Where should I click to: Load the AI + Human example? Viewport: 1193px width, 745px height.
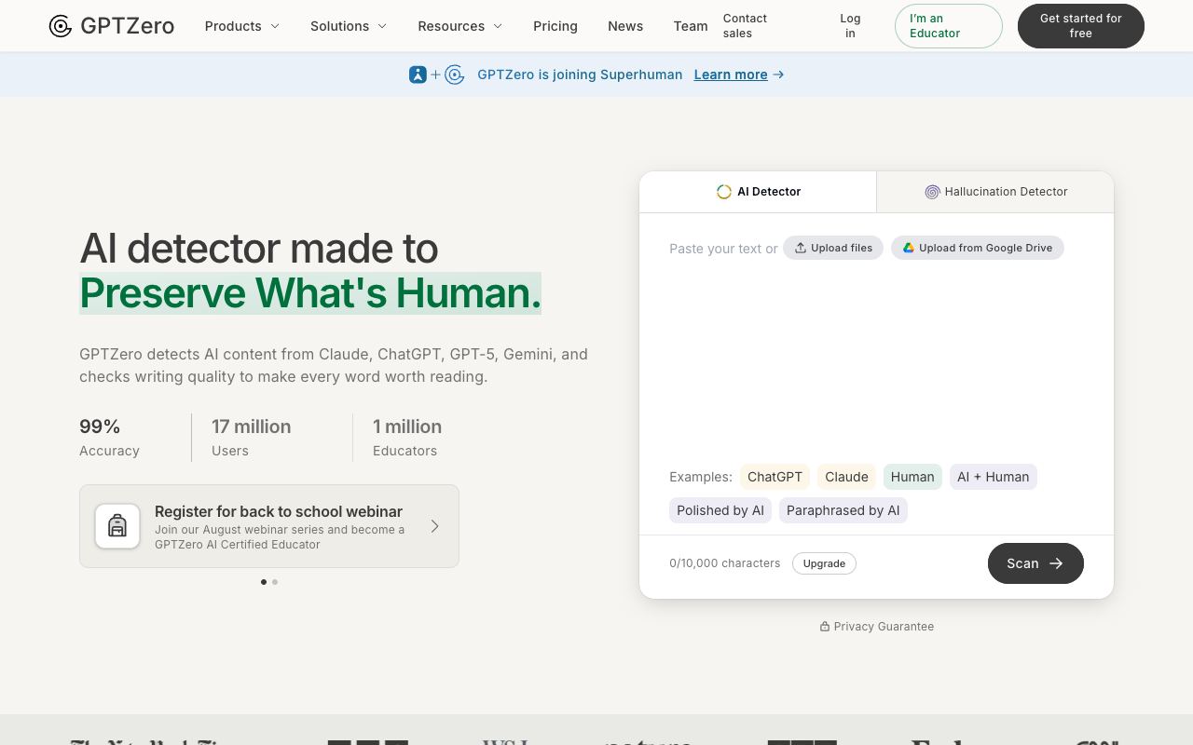(x=994, y=477)
